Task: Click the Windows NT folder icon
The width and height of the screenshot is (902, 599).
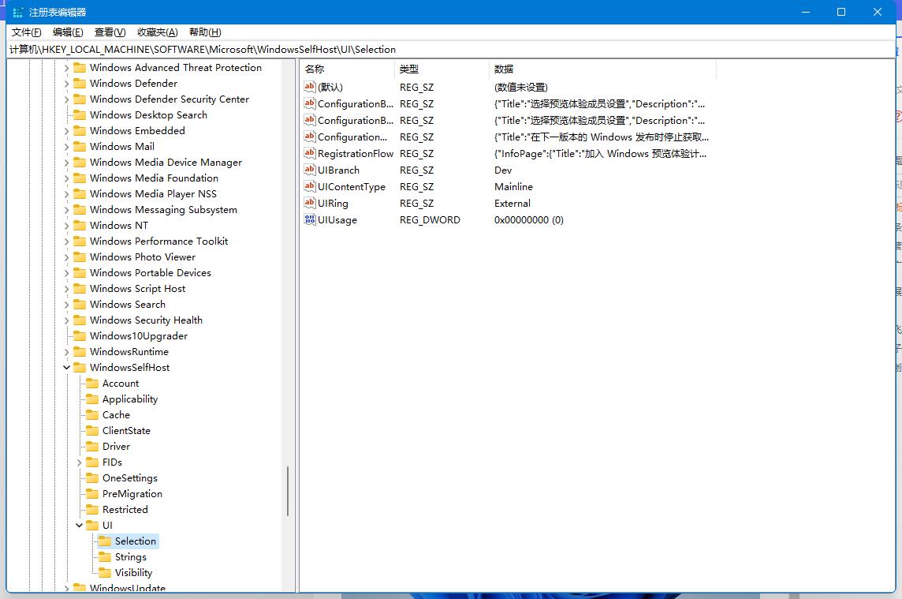Action: click(80, 225)
